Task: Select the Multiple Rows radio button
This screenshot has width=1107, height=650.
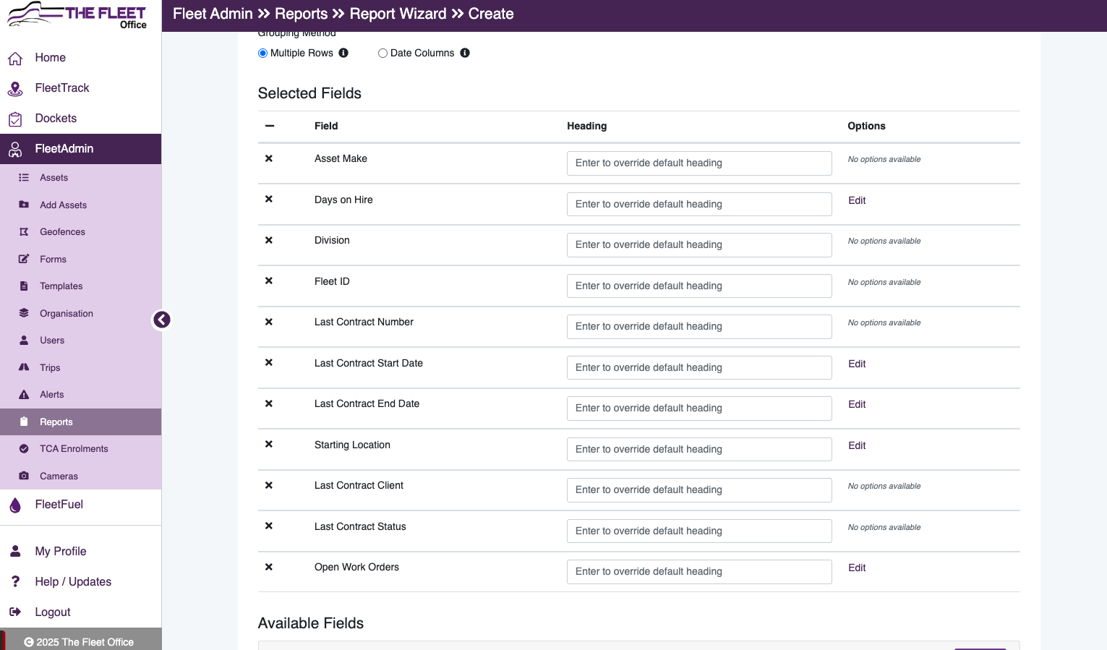Action: point(262,54)
